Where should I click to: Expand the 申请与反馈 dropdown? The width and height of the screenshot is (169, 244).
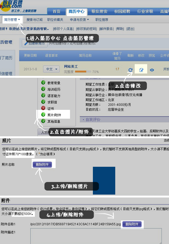(x=80, y=20)
